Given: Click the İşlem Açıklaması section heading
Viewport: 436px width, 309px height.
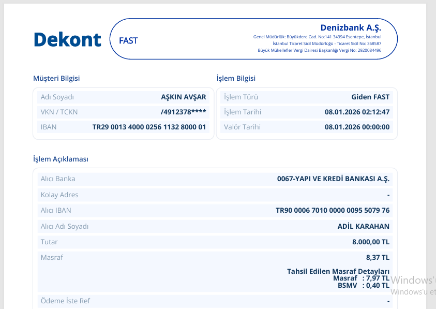Looking at the screenshot, I should click(x=61, y=159).
